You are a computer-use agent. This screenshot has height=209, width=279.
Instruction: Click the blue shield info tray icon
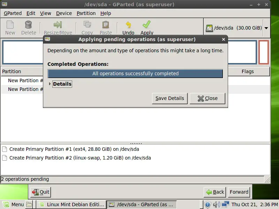[208, 205]
